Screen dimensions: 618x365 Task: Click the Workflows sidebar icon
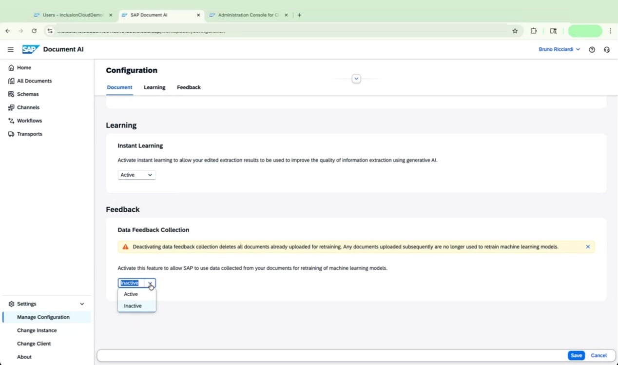pyautogui.click(x=11, y=121)
